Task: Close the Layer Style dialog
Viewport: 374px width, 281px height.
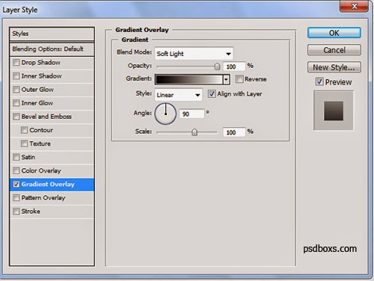Action: coord(354,6)
